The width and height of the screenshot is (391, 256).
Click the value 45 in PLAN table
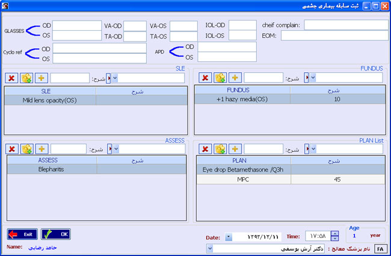pos(337,180)
